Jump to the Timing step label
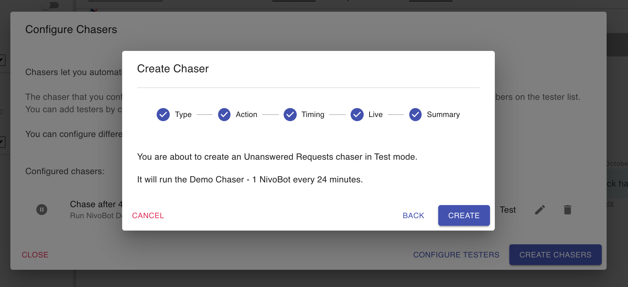This screenshot has width=628, height=287. click(313, 115)
